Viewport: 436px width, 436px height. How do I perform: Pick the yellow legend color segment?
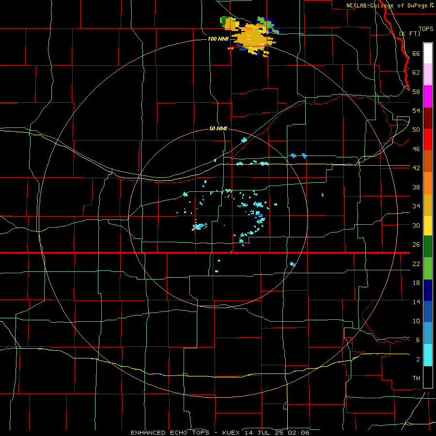coord(428,226)
